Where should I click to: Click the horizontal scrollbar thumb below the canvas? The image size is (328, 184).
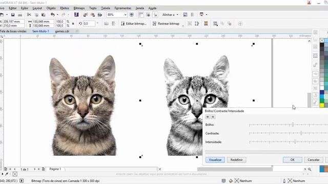coord(235,169)
